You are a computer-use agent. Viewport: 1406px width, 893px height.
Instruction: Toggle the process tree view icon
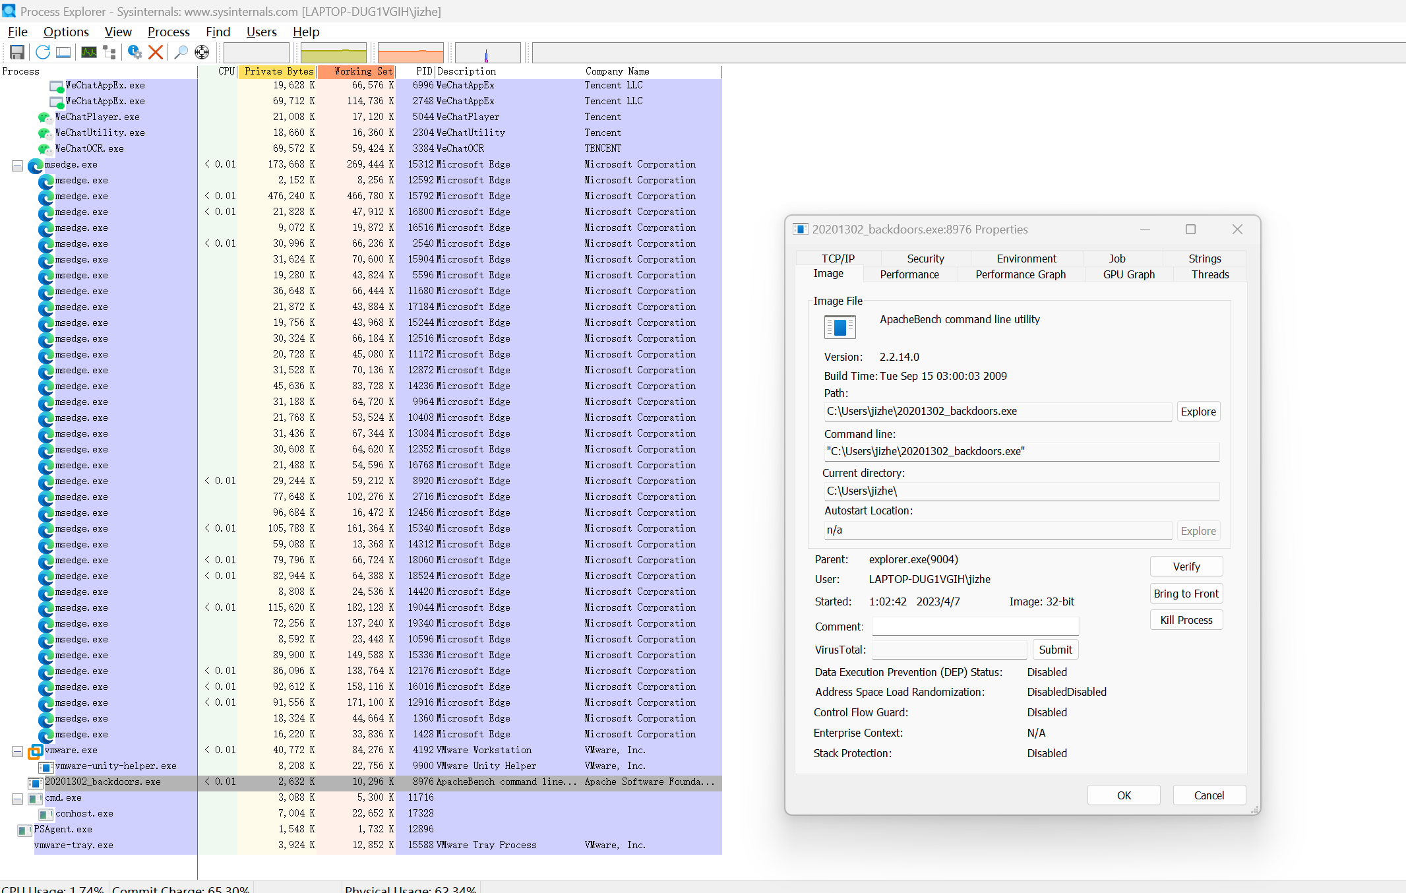click(x=109, y=52)
